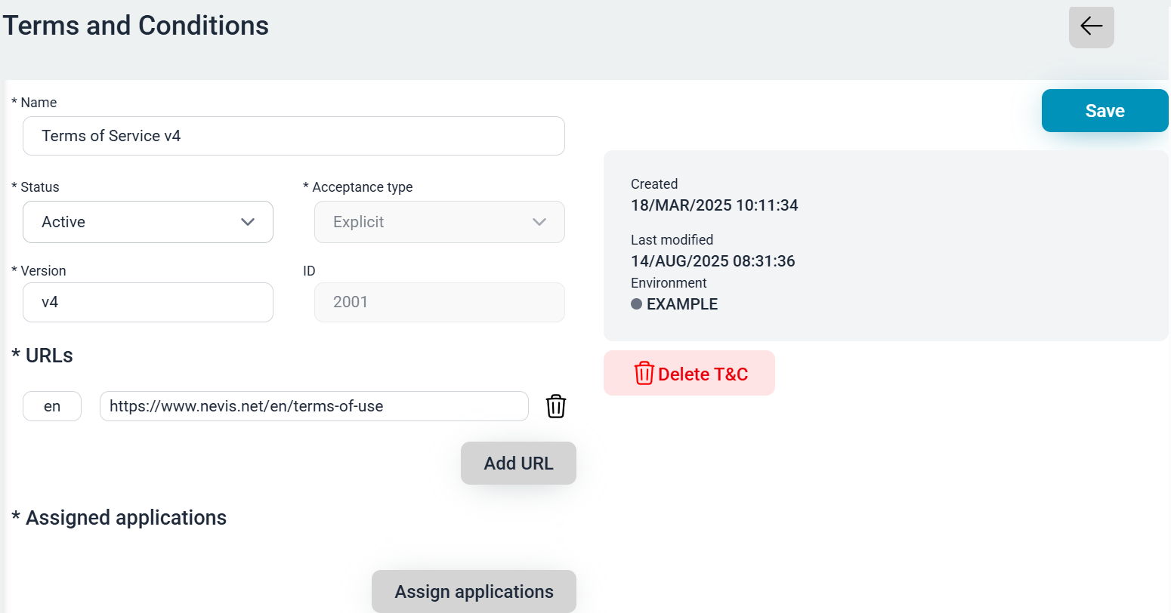Click the Status dropdown chevron
The height and width of the screenshot is (613, 1171).
point(248,222)
